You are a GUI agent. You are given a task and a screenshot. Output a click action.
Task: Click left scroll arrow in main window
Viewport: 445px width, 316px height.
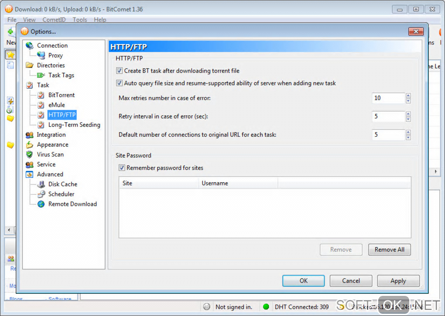tap(9, 229)
